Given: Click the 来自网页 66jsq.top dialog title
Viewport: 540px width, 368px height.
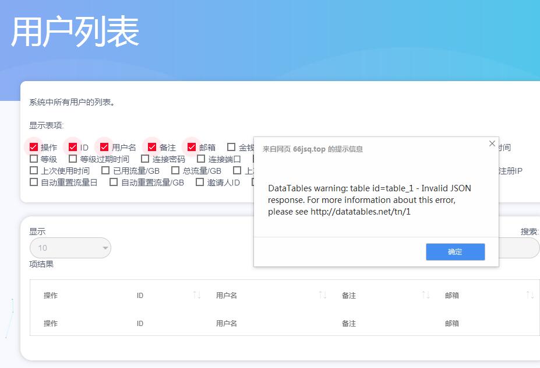Looking at the screenshot, I should (312, 149).
